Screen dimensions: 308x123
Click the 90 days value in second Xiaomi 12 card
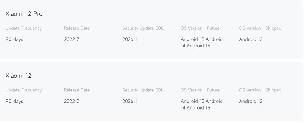coord(14,102)
